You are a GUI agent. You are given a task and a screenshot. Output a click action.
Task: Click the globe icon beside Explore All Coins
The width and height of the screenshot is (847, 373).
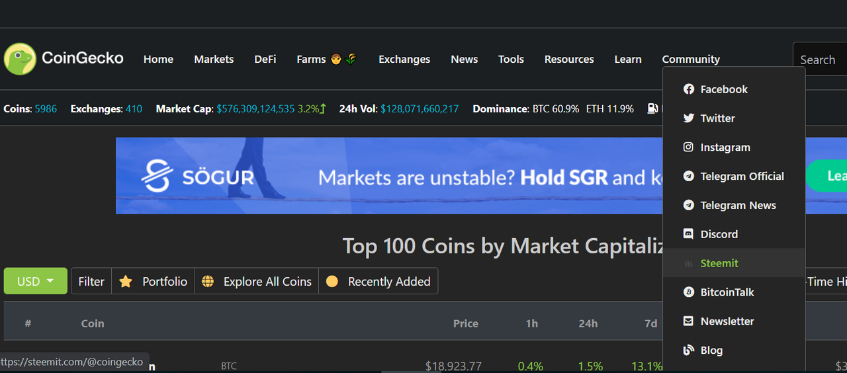208,282
